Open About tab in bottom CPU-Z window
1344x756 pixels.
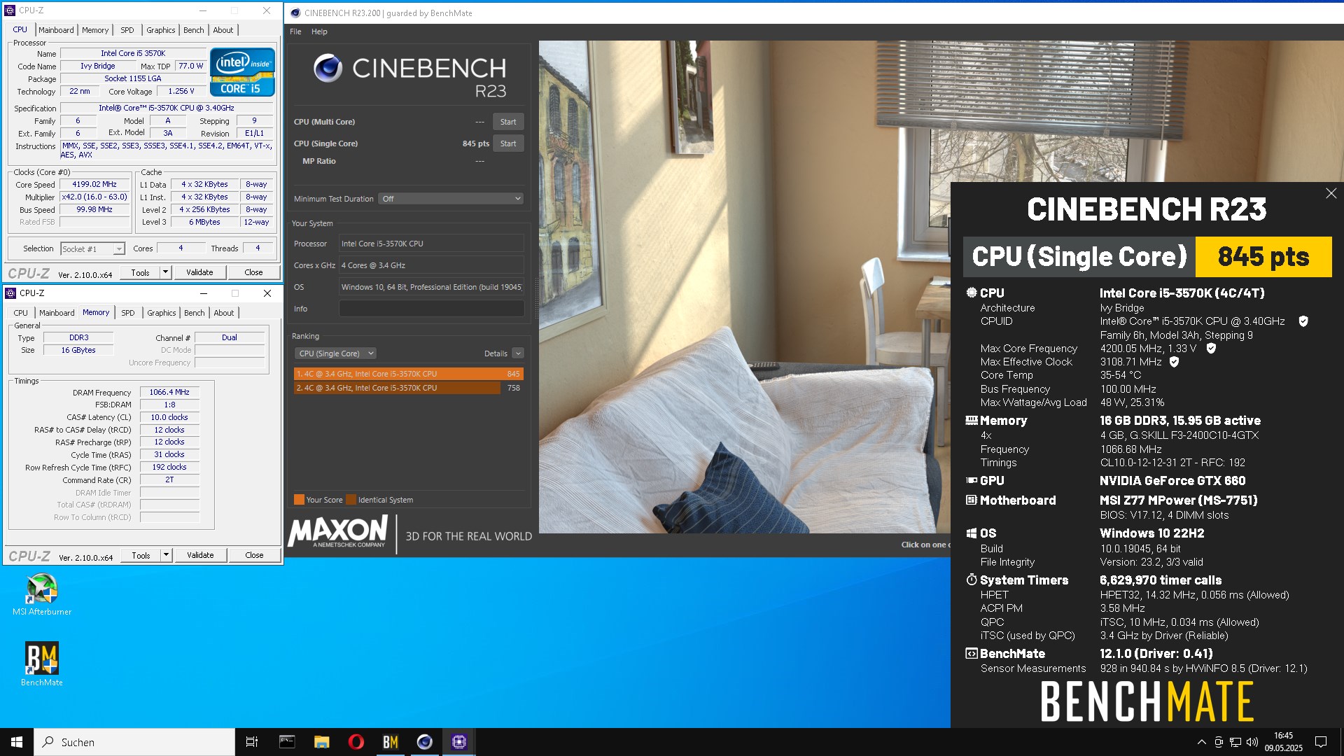224,313
